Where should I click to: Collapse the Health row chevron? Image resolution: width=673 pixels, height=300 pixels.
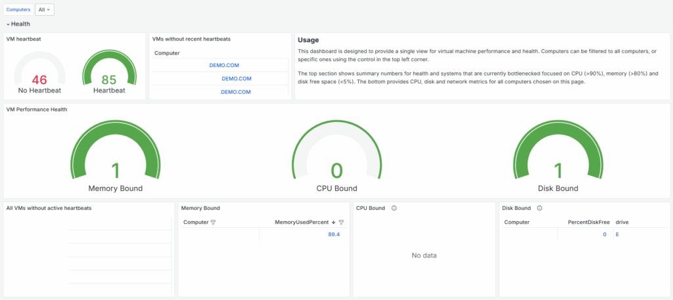[8, 24]
